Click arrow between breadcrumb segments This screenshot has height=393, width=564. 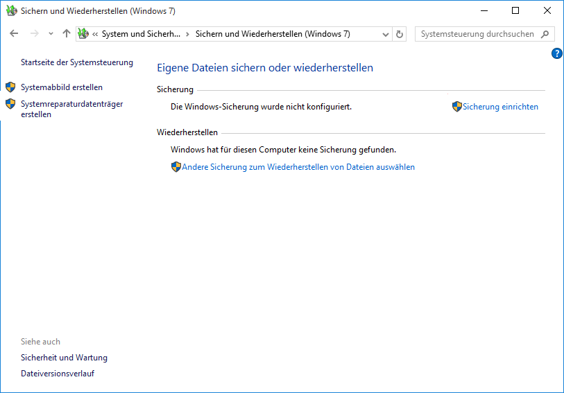pos(187,35)
